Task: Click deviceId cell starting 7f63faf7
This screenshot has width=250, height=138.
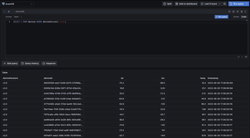Action: [63, 130]
